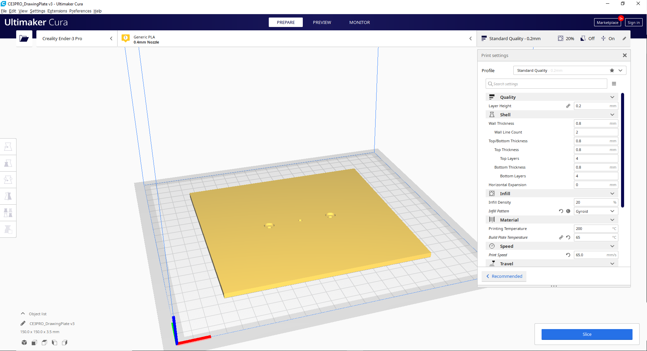Collapse the Infill settings section
Image resolution: width=647 pixels, height=351 pixels.
tap(552, 194)
